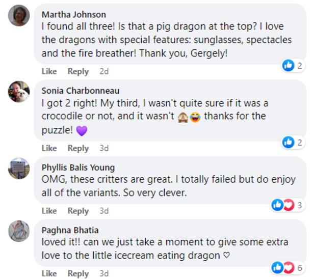Click the 2d timestamp on Martha's comment
The image size is (314, 279).
[x=104, y=72]
